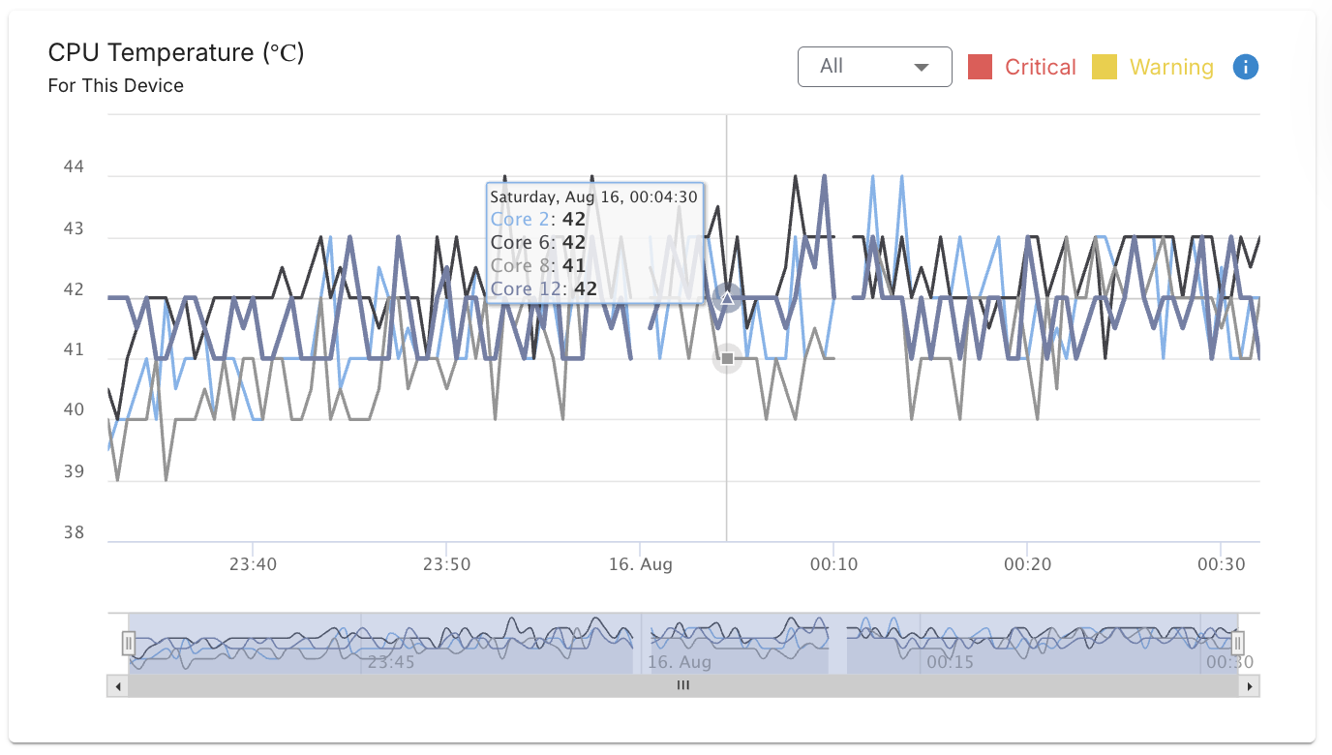This screenshot has height=755, width=1332.
Task: Click the navigator's right range handle
Action: 1237,643
